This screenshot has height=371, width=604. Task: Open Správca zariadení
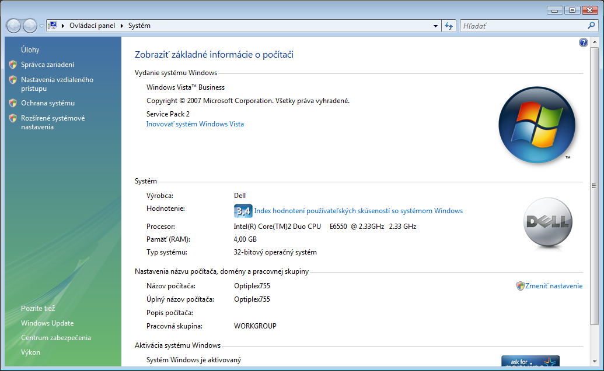[x=47, y=65]
